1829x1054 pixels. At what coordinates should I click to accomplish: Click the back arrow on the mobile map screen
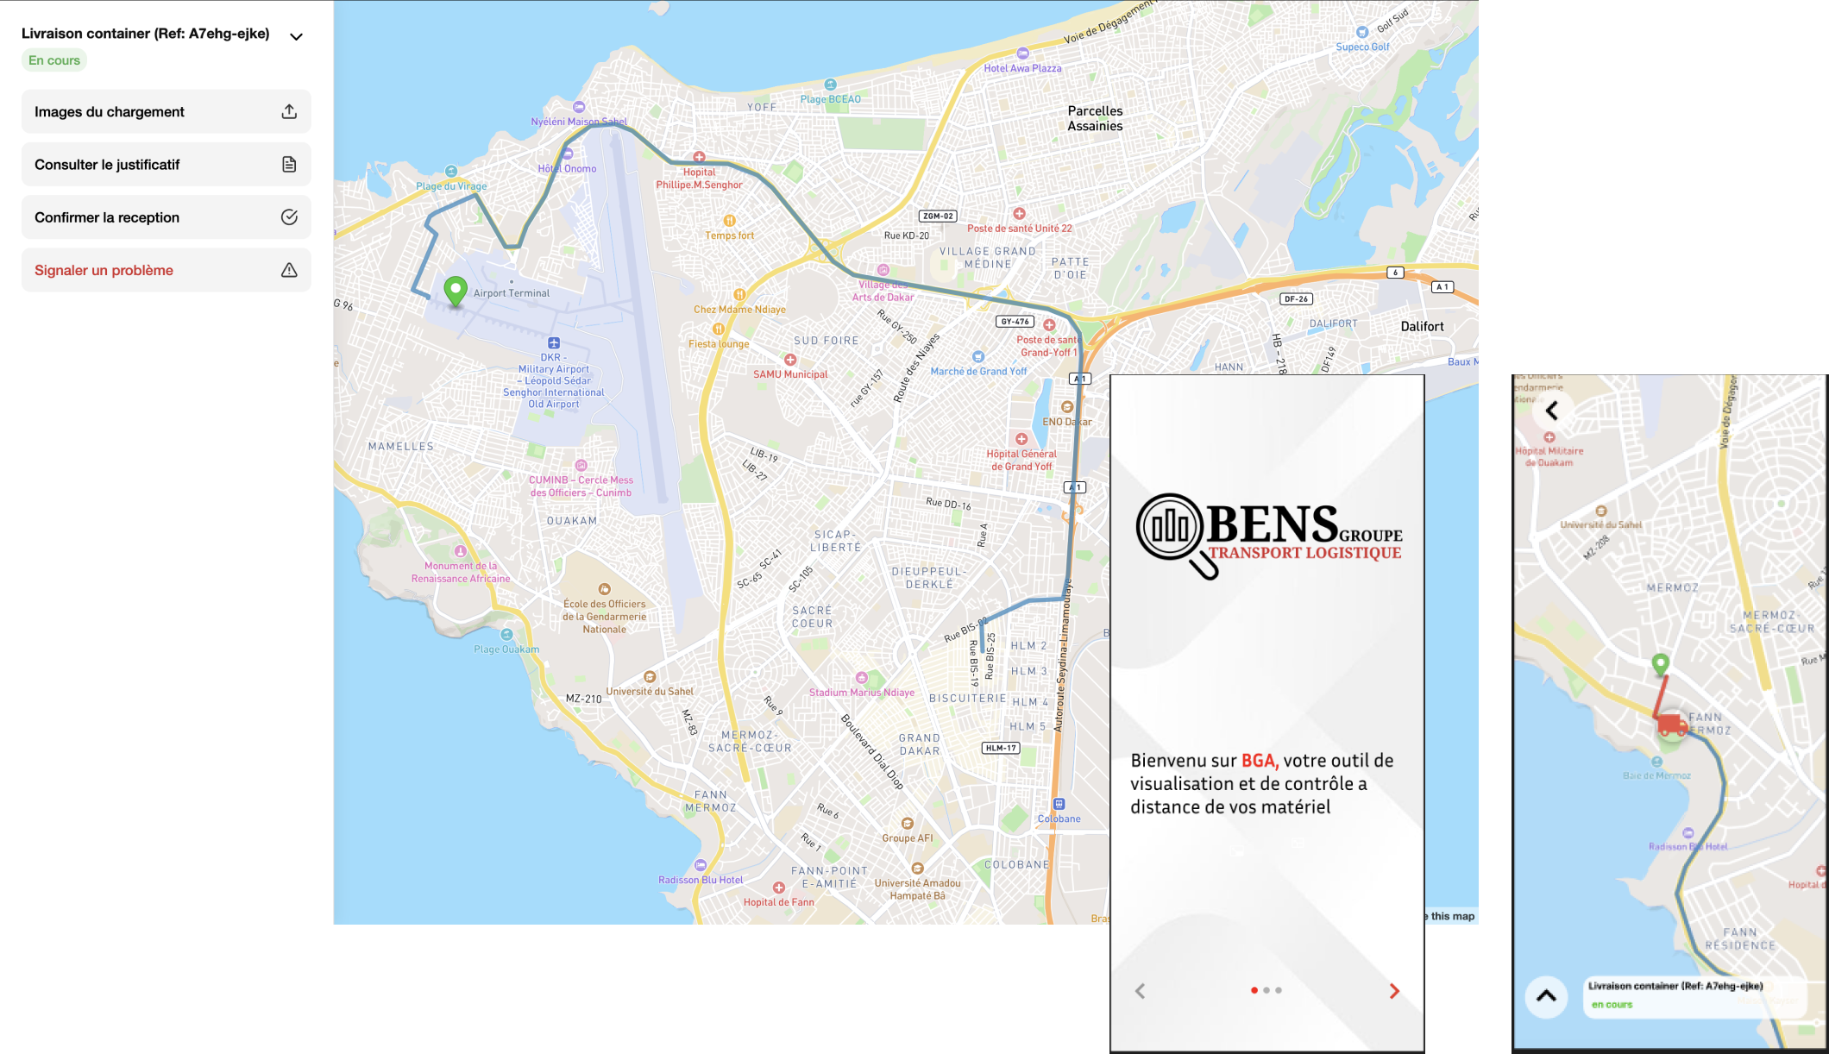(1552, 411)
